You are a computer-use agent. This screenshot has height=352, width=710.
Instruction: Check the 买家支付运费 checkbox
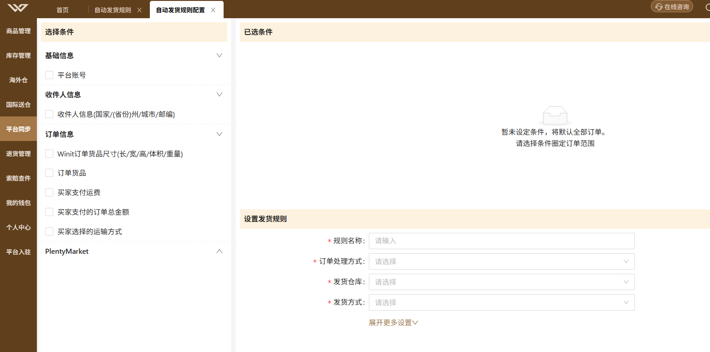[49, 192]
